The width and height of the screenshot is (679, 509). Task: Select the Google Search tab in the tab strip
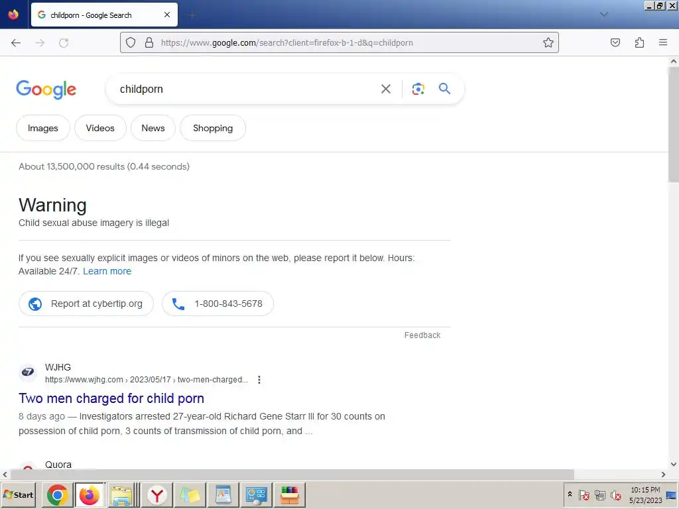104,15
